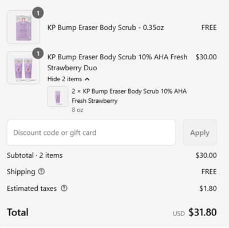Click the FREE shipping value
This screenshot has width=229, height=228.
(x=209, y=171)
